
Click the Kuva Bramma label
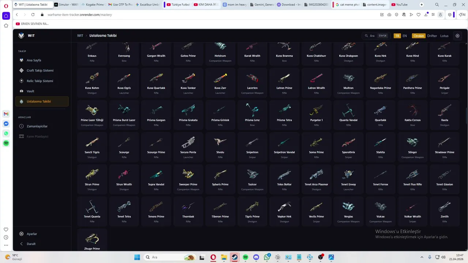pos(284,56)
